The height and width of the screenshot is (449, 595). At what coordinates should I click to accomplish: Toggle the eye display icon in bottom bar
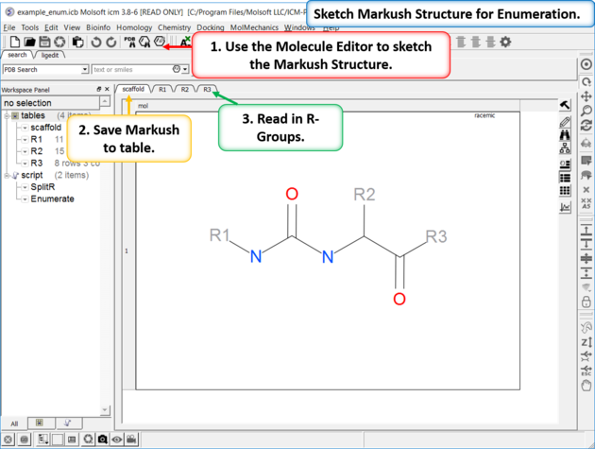tap(118, 440)
